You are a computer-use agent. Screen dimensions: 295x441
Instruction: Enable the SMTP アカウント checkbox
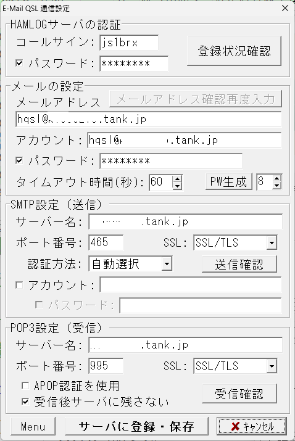[19, 285]
